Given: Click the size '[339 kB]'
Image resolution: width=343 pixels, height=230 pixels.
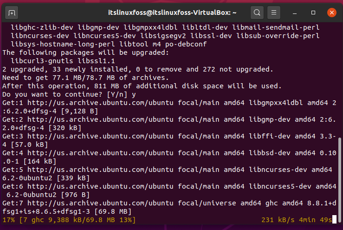Looking at the screenshot, I should pos(73,178).
